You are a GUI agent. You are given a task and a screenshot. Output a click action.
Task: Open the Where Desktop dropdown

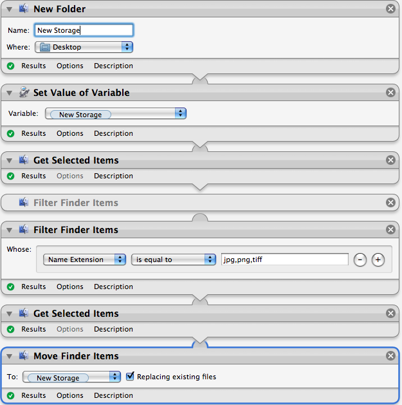click(84, 47)
